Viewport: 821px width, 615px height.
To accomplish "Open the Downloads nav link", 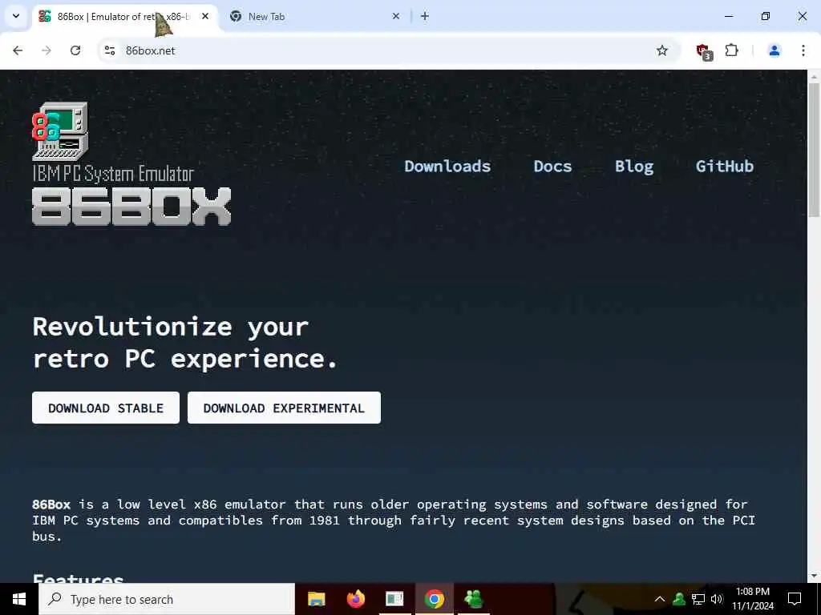I will pos(447,167).
